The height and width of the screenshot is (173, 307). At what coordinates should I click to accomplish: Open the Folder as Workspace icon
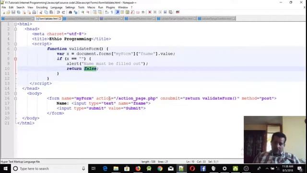138,12
